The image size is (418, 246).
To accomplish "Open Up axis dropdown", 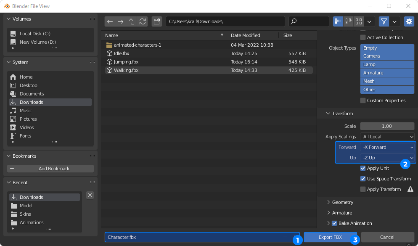I will [x=387, y=158].
